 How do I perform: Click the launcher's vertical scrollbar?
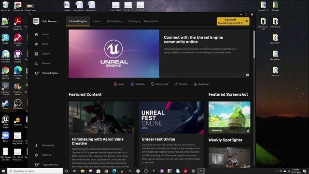(x=254, y=44)
